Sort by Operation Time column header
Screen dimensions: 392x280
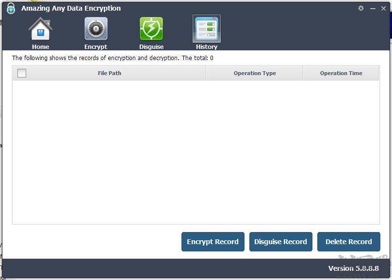(341, 73)
